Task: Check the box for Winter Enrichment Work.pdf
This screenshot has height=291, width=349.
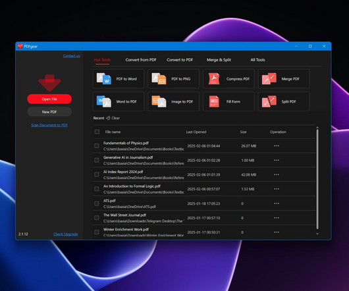Action: pos(97,232)
